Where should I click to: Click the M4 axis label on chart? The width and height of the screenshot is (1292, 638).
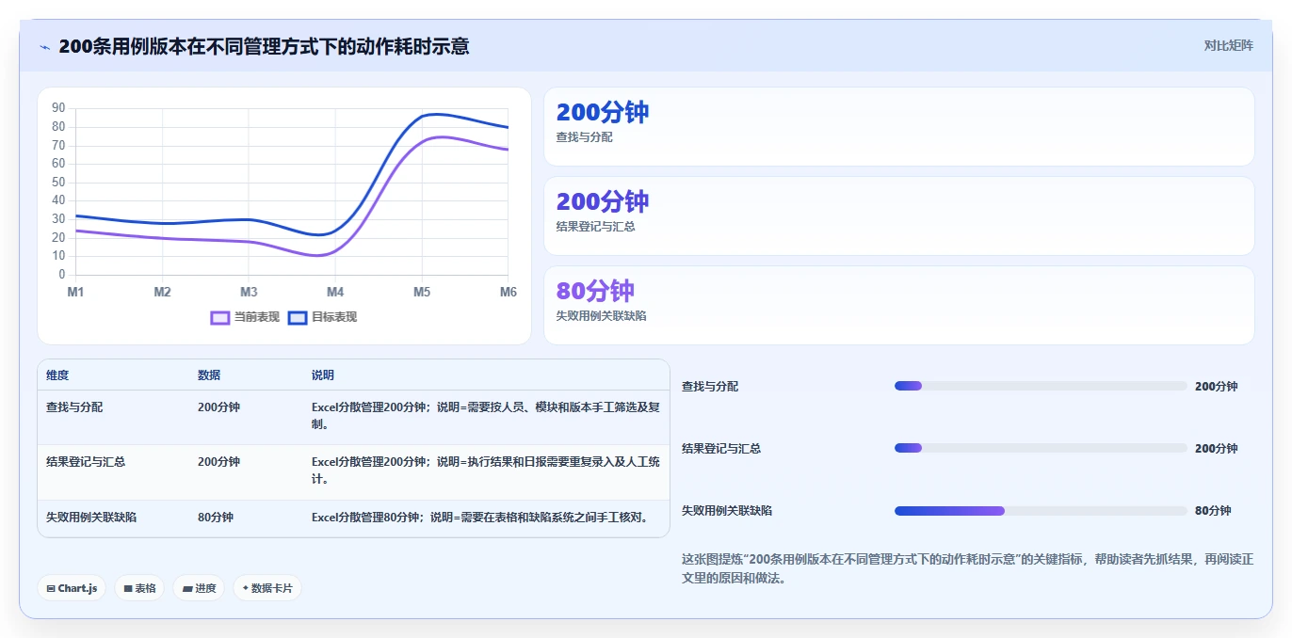[x=335, y=292]
